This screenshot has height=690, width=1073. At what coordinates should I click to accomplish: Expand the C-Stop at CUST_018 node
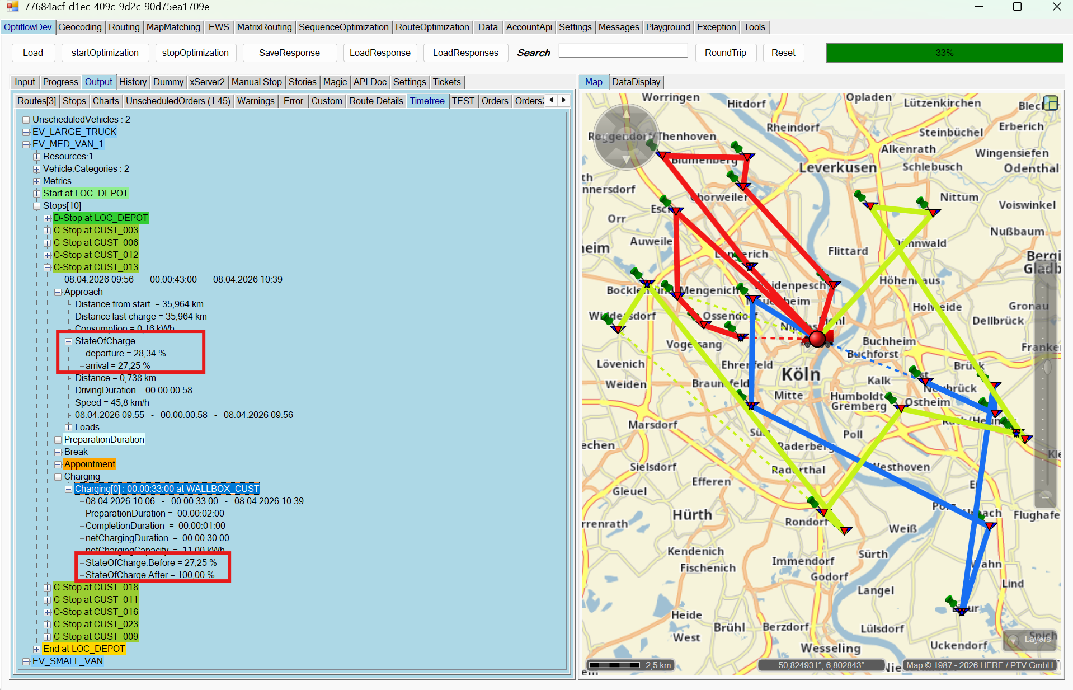click(47, 588)
